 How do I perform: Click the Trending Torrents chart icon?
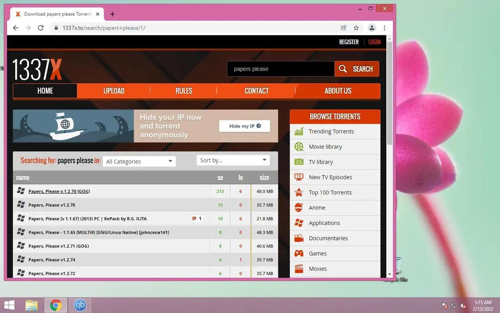[299, 131]
